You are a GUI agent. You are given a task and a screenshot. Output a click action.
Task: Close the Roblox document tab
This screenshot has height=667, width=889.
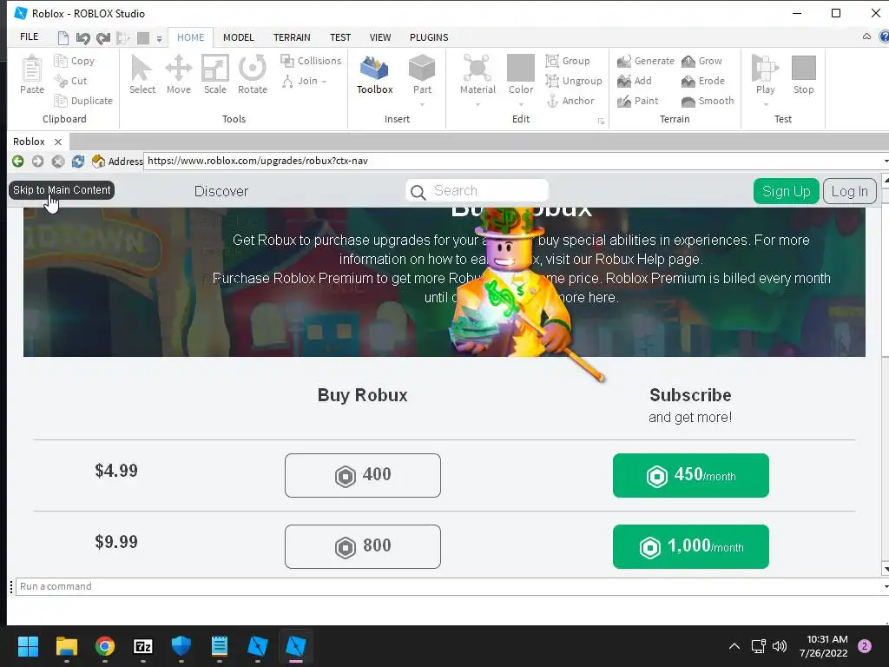[x=58, y=142]
